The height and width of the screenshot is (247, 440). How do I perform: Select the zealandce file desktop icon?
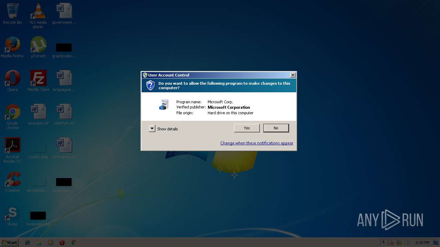tap(64, 185)
